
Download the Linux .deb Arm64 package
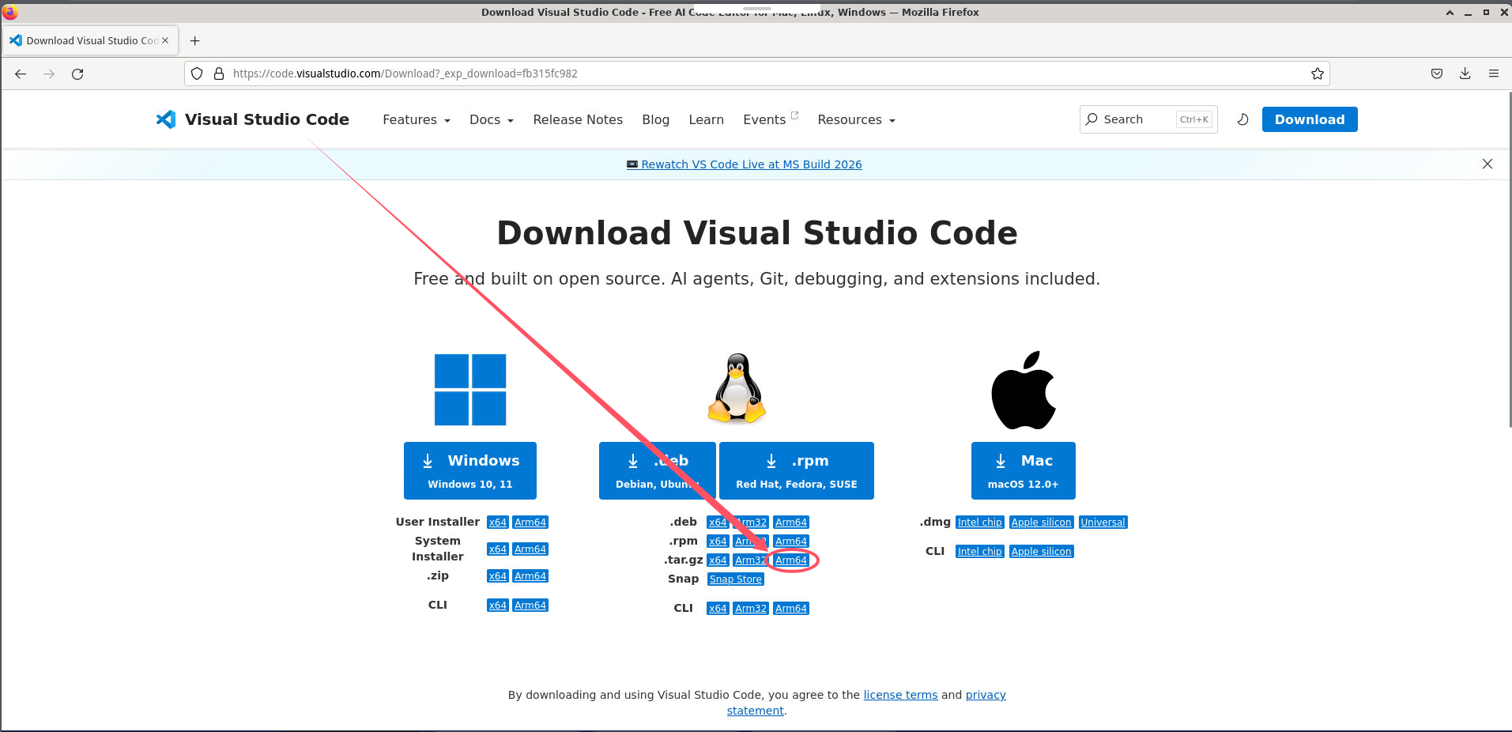791,523
